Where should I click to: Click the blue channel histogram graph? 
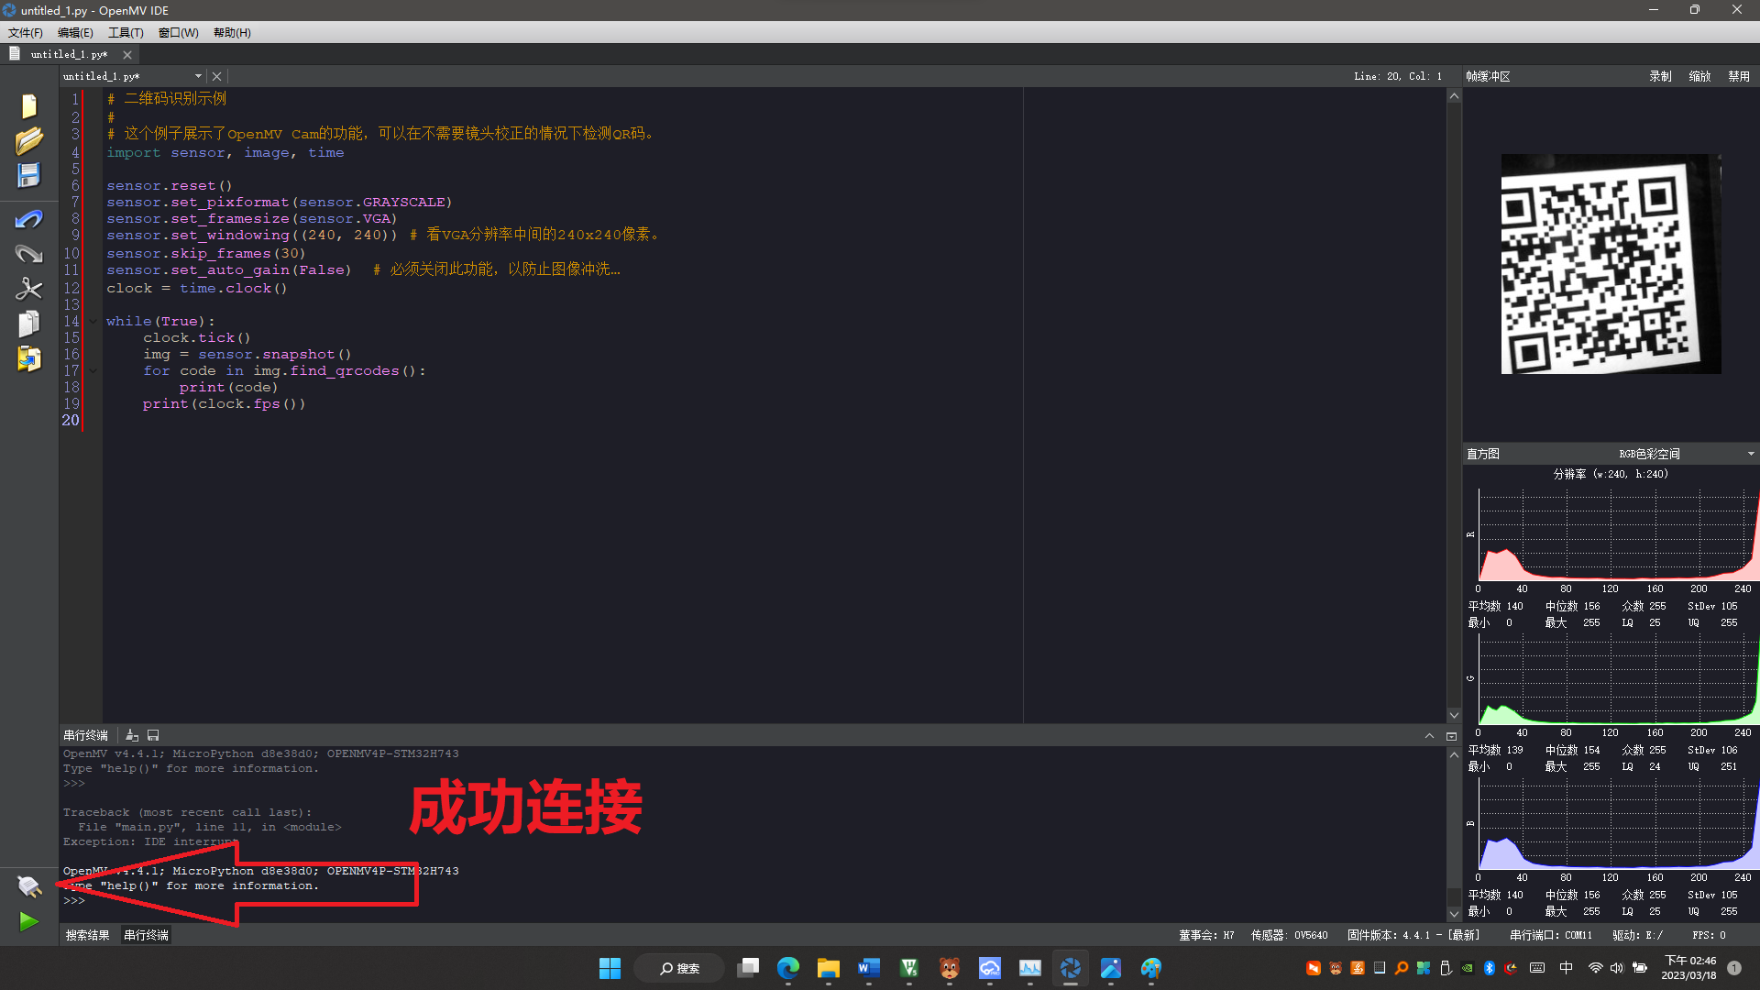tap(1618, 823)
